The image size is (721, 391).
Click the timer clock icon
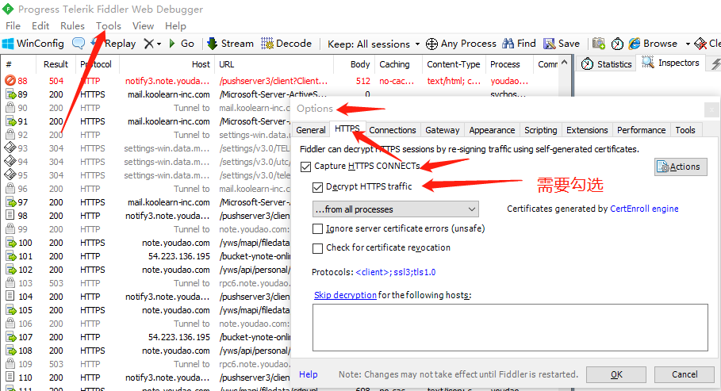tap(617, 44)
